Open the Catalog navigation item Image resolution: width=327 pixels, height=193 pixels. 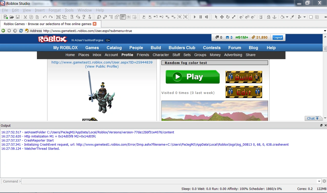pyautogui.click(x=114, y=48)
